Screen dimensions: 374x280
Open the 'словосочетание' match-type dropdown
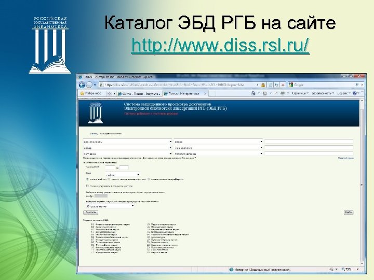pyautogui.click(x=218, y=153)
